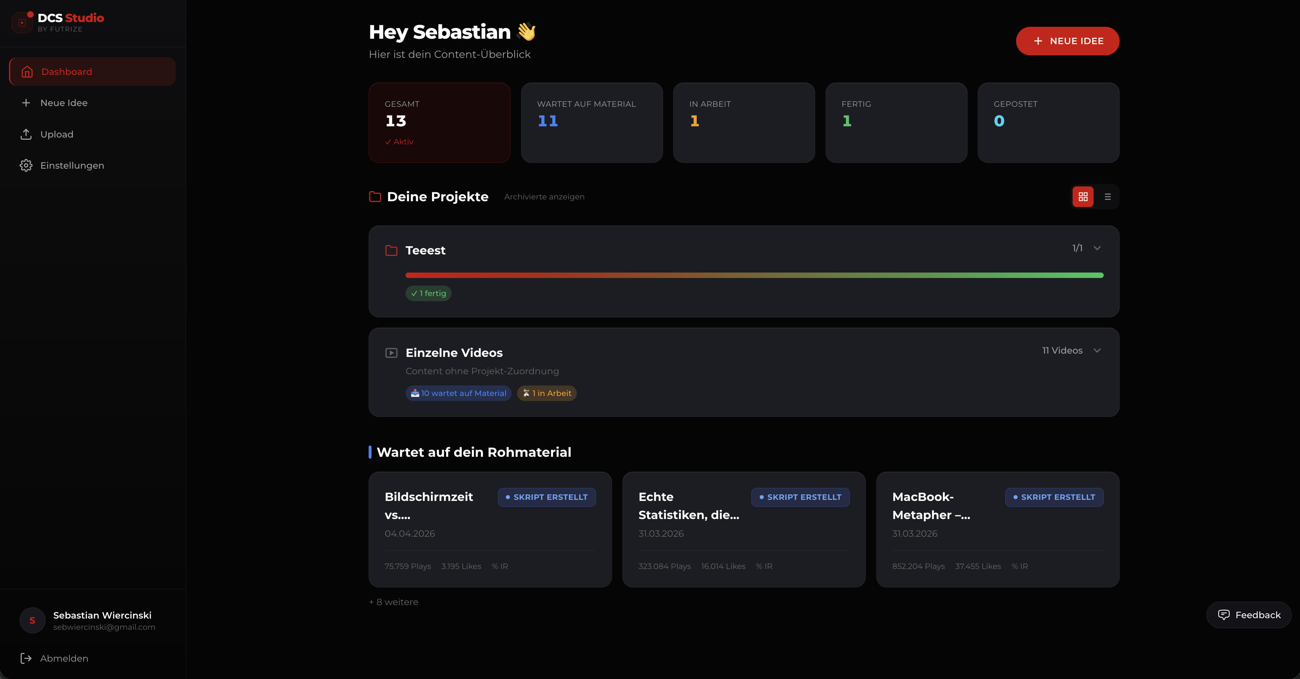Click the 10 wartet auf Material badge
The width and height of the screenshot is (1300, 679).
tap(458, 393)
